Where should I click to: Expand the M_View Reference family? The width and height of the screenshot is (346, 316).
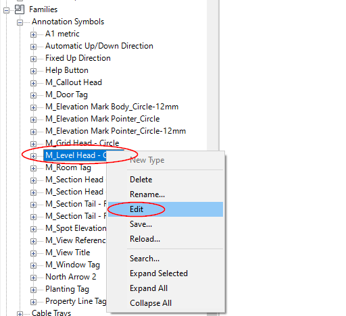pos(33,241)
